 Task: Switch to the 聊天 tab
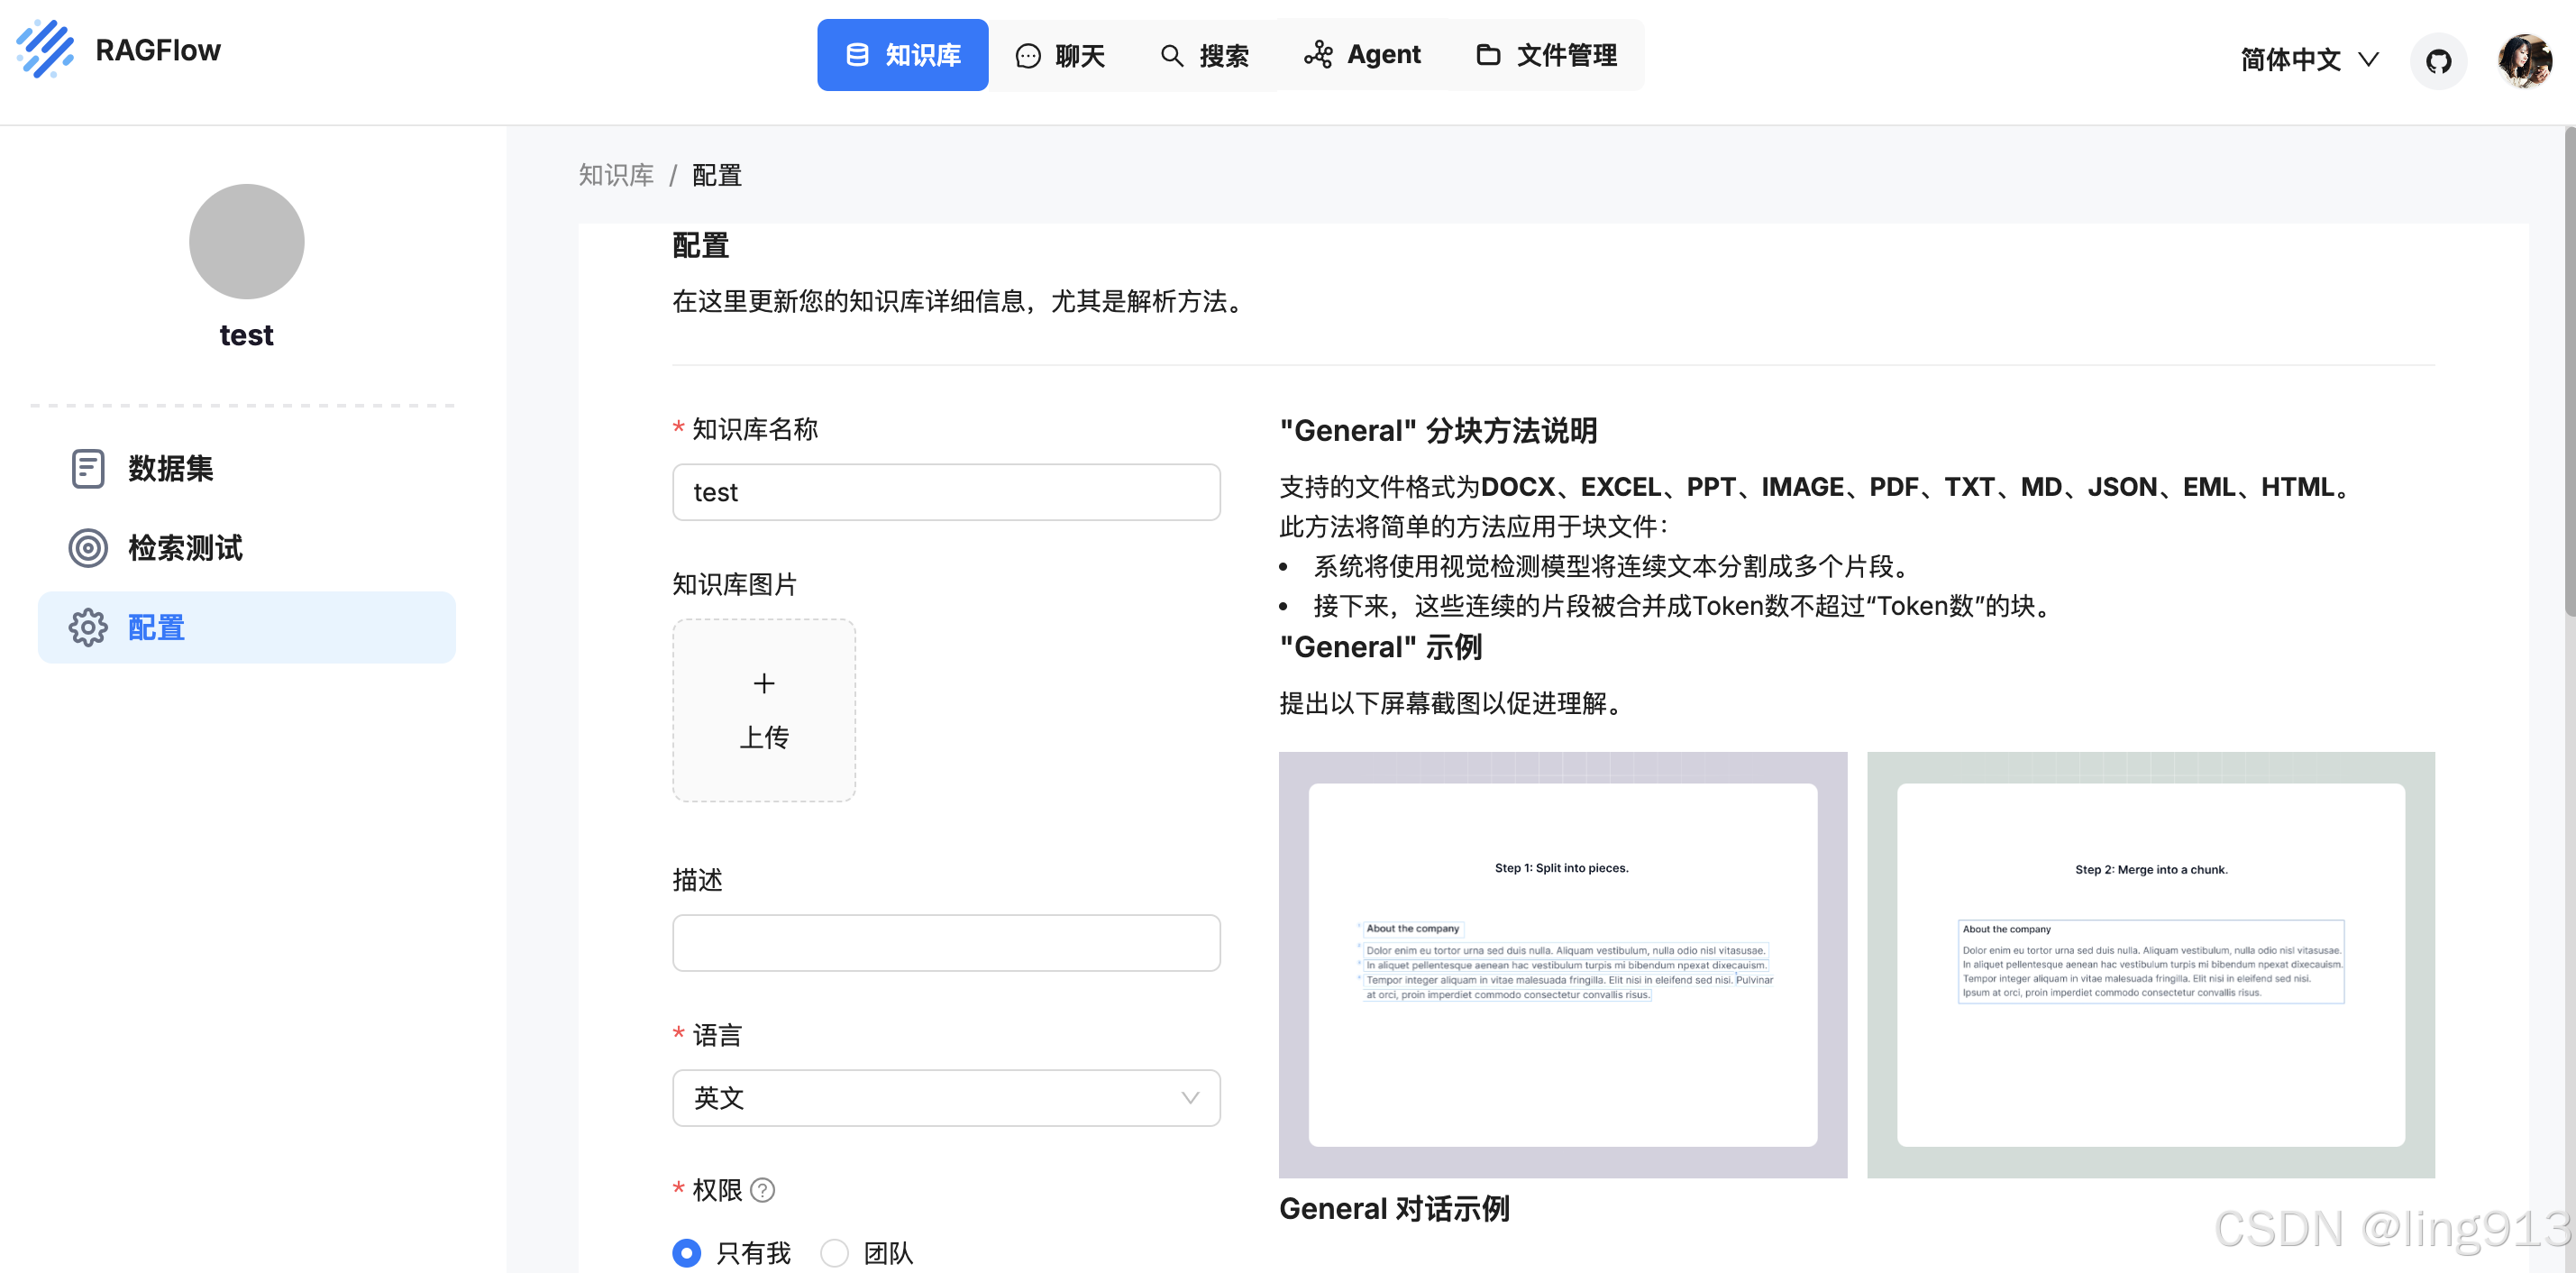[1060, 55]
